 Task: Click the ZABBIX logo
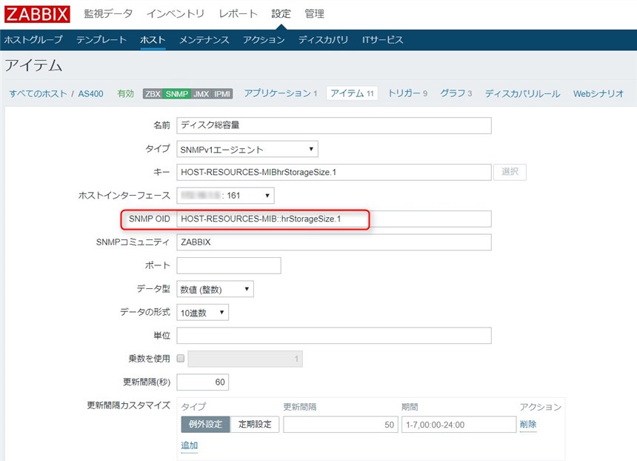tap(37, 14)
